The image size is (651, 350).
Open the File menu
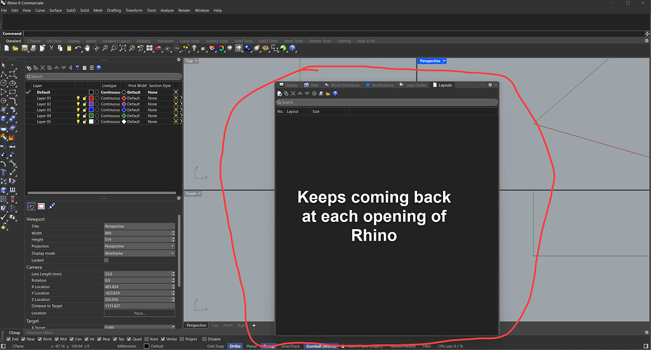(4, 10)
